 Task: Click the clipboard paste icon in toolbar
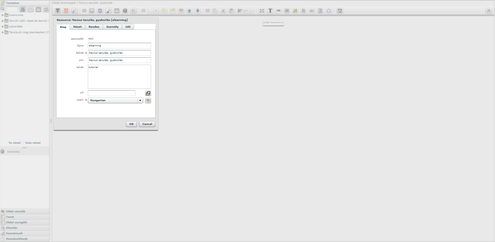pos(232,11)
